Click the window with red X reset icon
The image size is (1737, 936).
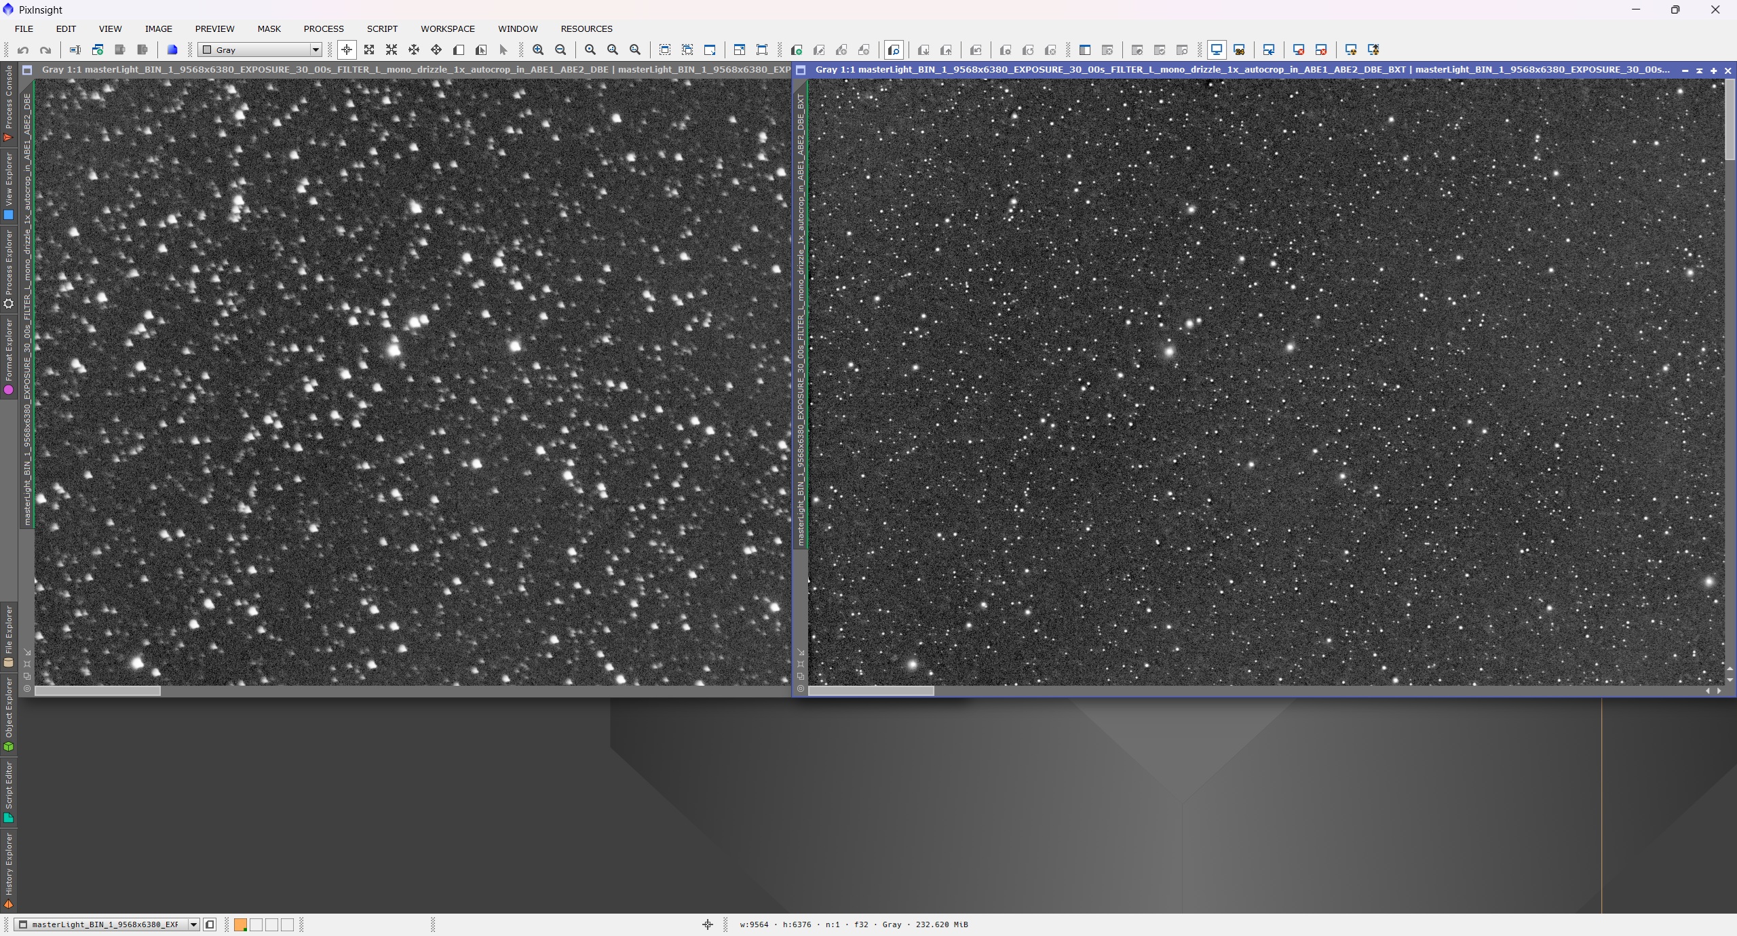pyautogui.click(x=1321, y=50)
